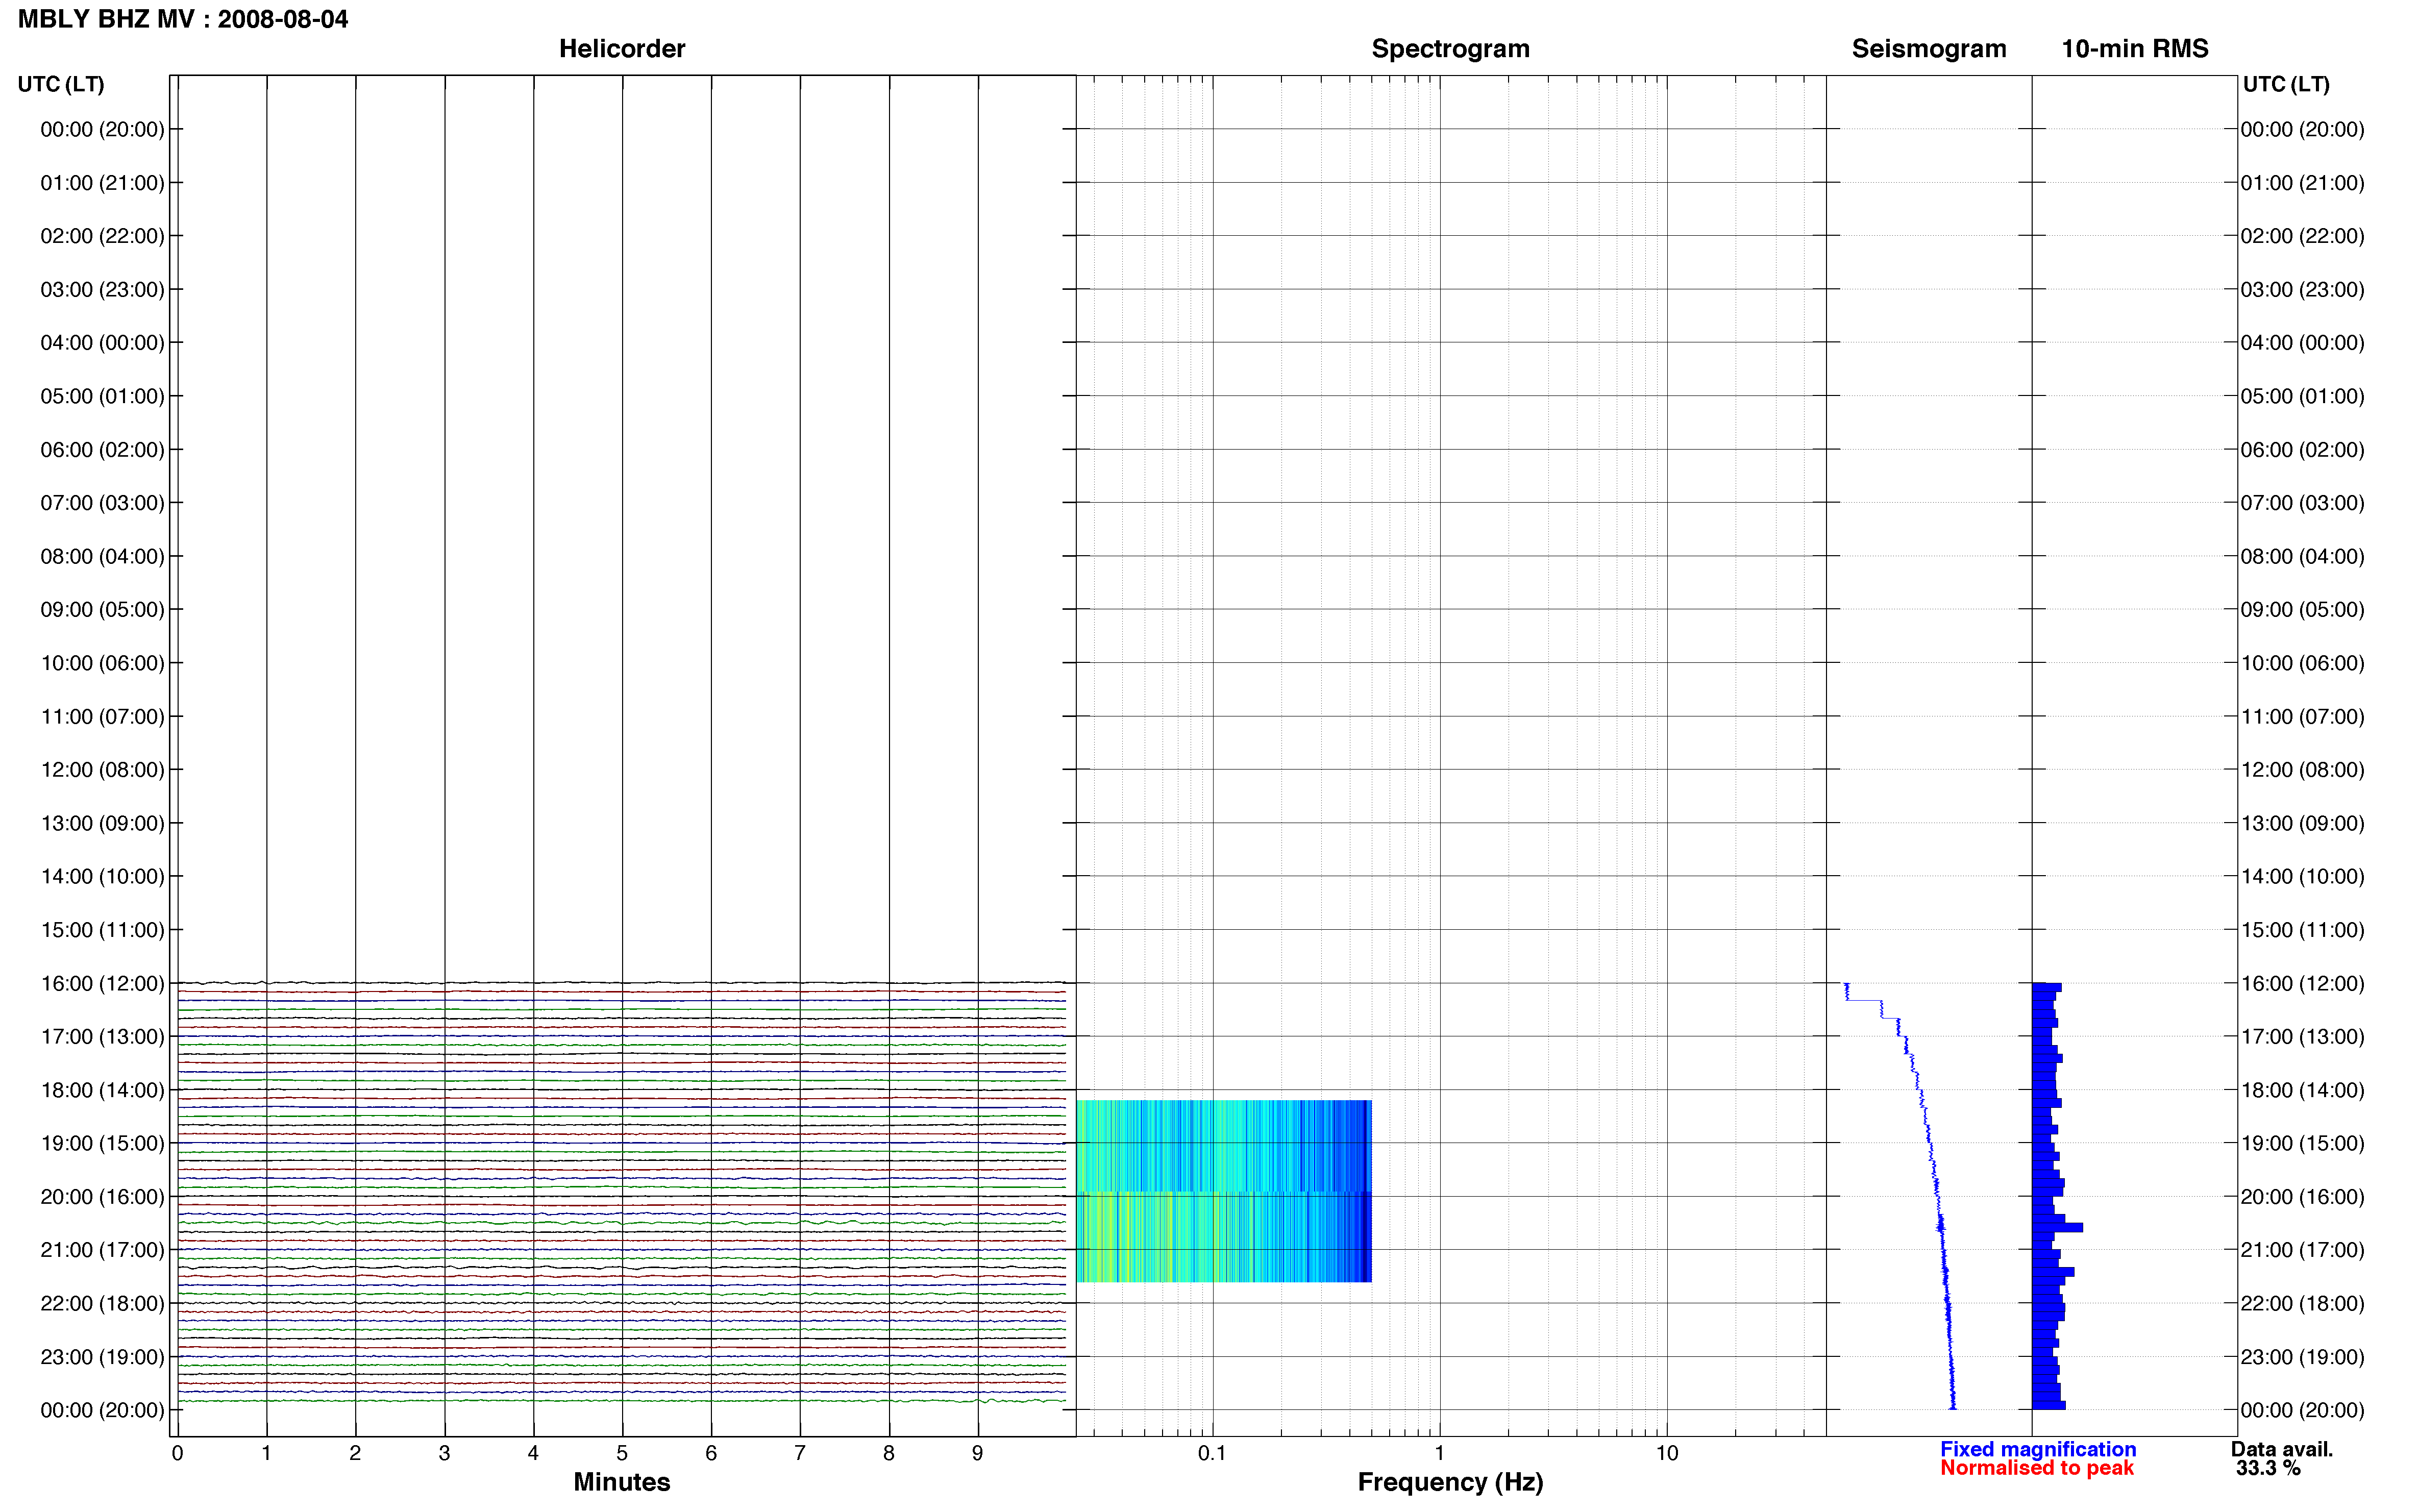Screen dimensions: 2419x1512
Task: Click the right-axis time label 21:00 (17:00)
Action: click(2302, 1250)
